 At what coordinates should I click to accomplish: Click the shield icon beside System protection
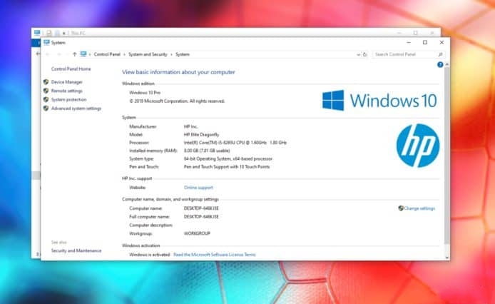46,100
